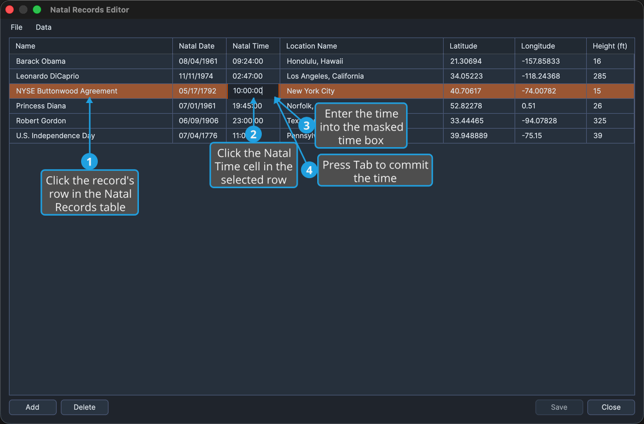Click the 40.70617 latitude cell

point(479,91)
